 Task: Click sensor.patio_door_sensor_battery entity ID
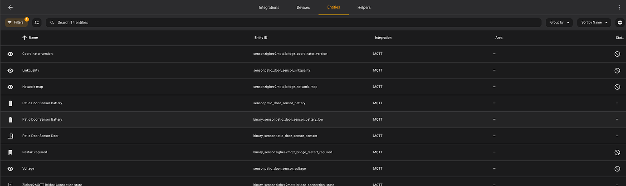pyautogui.click(x=279, y=103)
